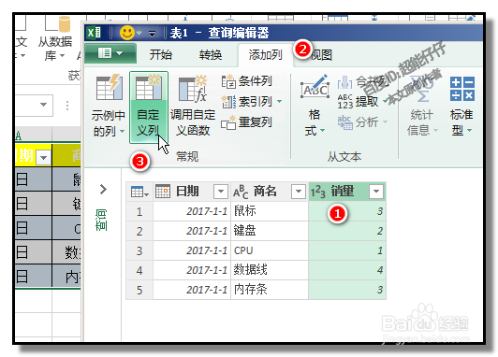Select row number 4 in the query grid
This screenshot has width=498, height=357.
click(139, 270)
